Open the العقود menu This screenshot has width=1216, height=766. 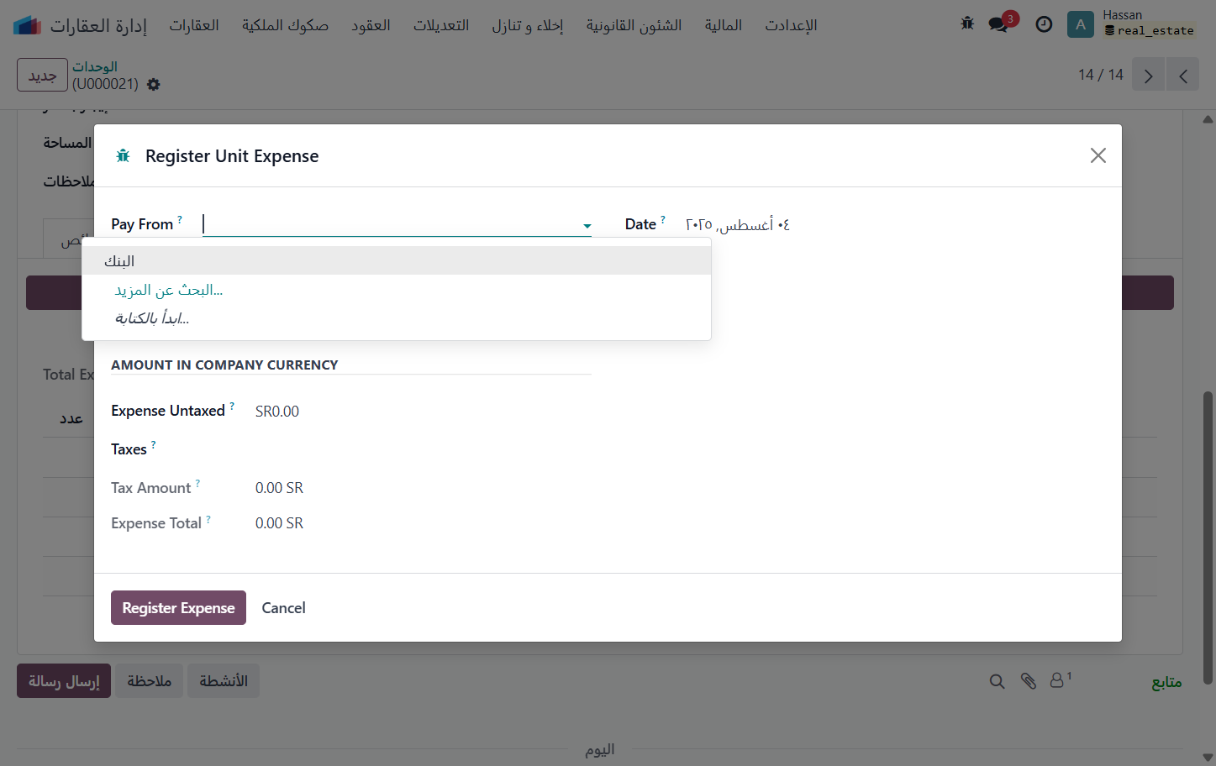pos(371,25)
